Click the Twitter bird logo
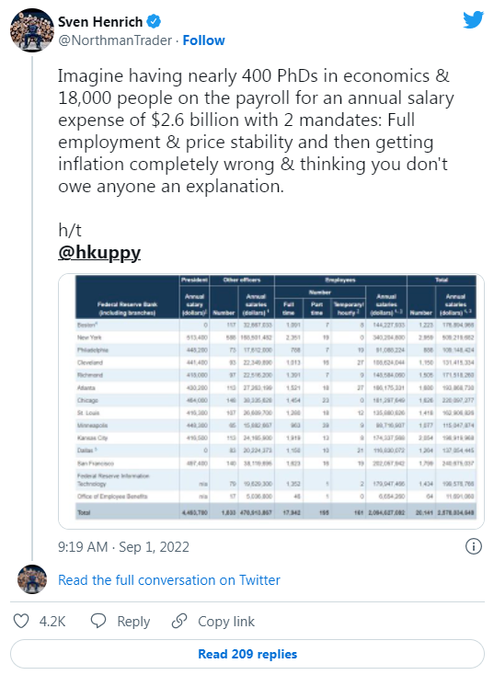Image resolution: width=494 pixels, height=675 pixels. pyautogui.click(x=474, y=20)
